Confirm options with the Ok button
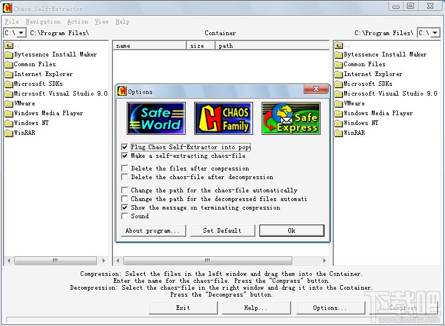 coord(292,230)
